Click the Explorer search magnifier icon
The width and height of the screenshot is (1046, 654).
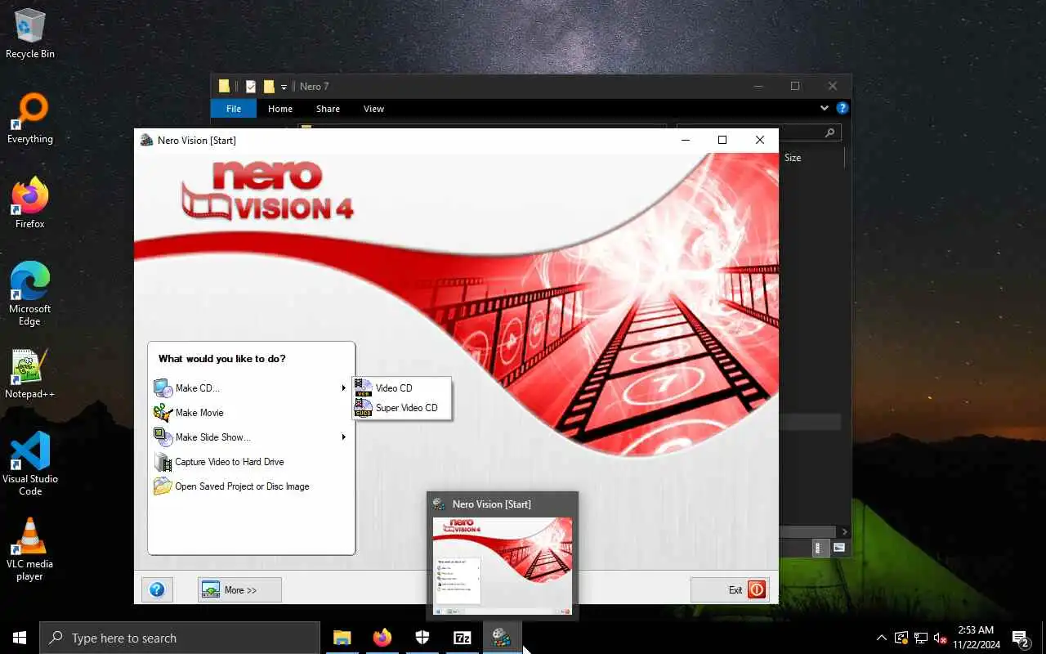829,132
